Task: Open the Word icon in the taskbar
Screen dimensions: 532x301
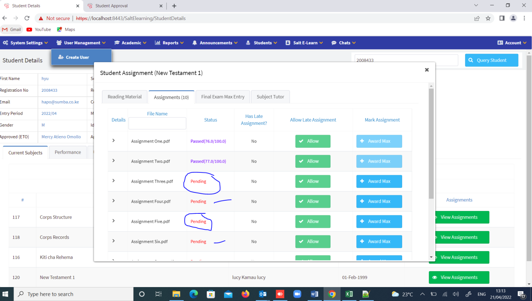Action: tap(315, 294)
